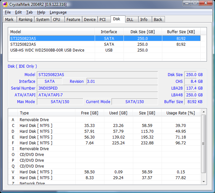
Task: Select the Disk tab
Action: click(118, 19)
